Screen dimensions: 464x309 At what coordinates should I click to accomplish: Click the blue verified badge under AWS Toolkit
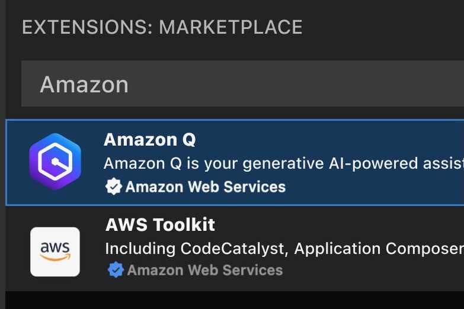click(x=116, y=270)
